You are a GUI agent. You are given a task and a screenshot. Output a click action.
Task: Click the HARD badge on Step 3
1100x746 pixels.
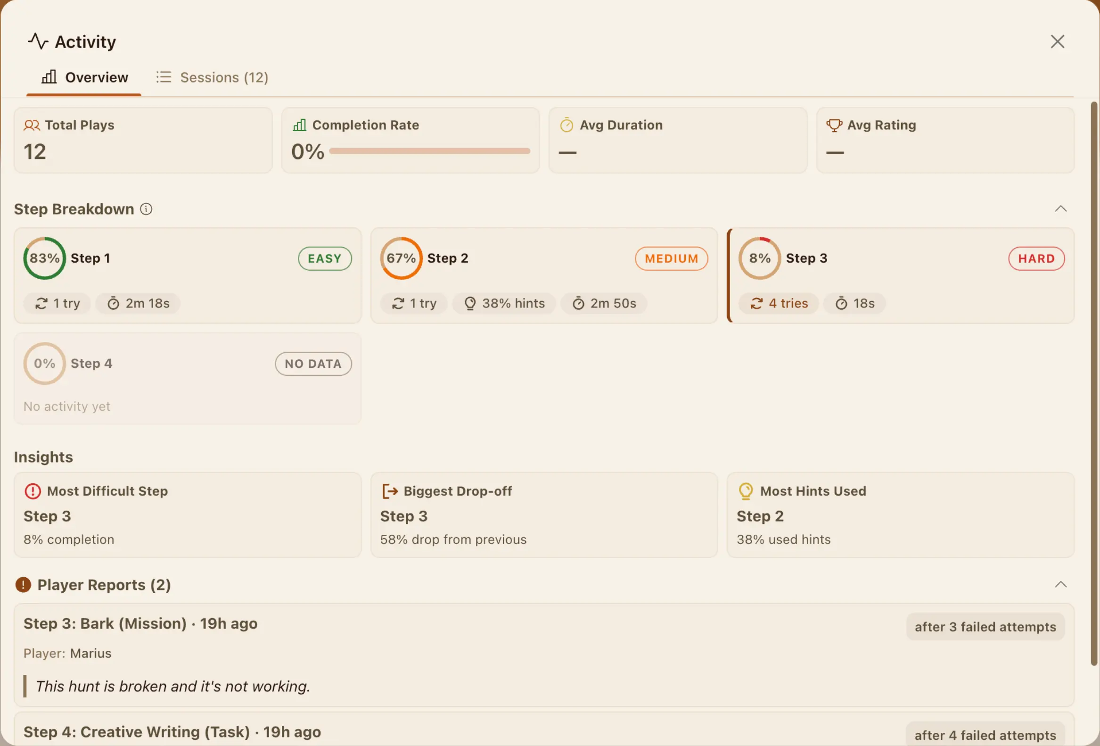point(1036,258)
